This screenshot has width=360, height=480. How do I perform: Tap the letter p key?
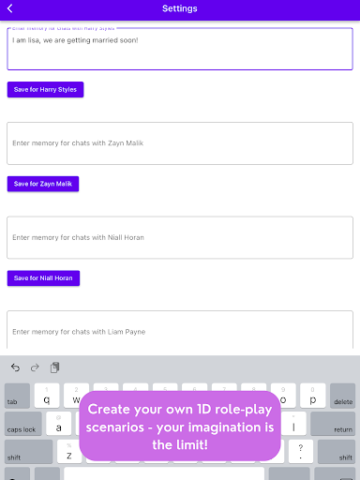[x=313, y=396]
